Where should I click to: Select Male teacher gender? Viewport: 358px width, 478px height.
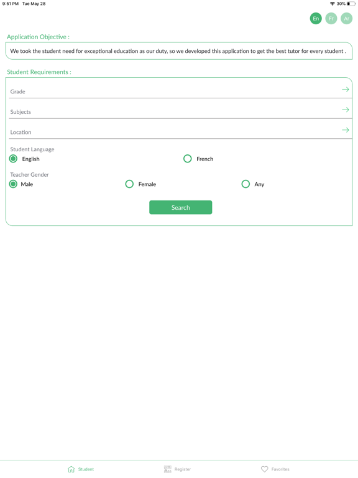pyautogui.click(x=13, y=184)
